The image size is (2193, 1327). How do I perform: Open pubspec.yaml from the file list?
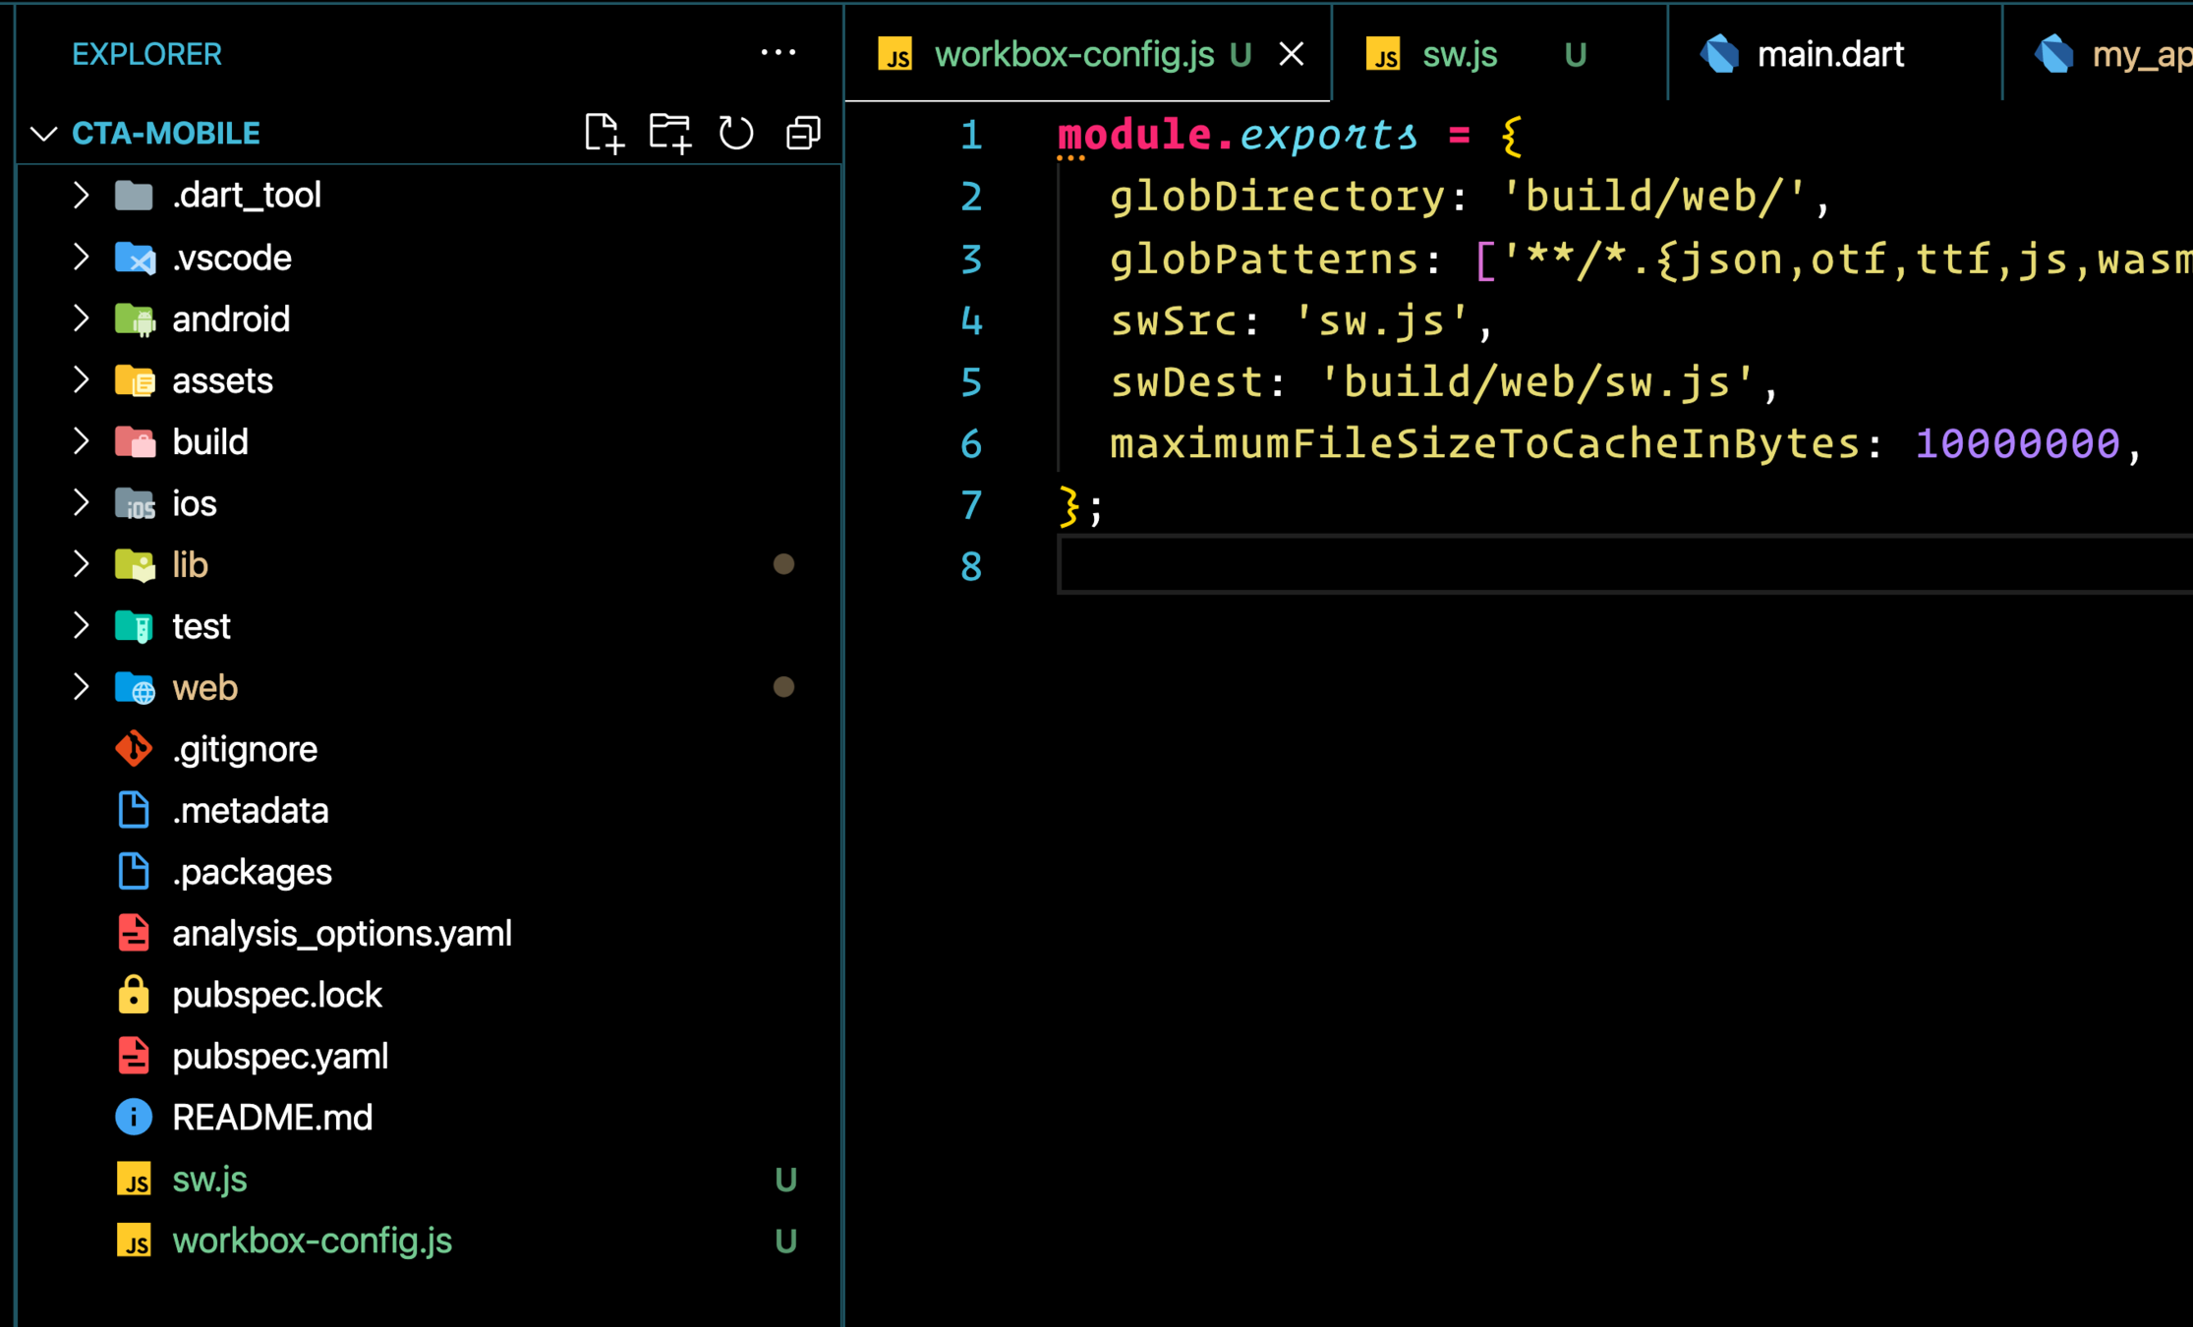click(280, 1056)
